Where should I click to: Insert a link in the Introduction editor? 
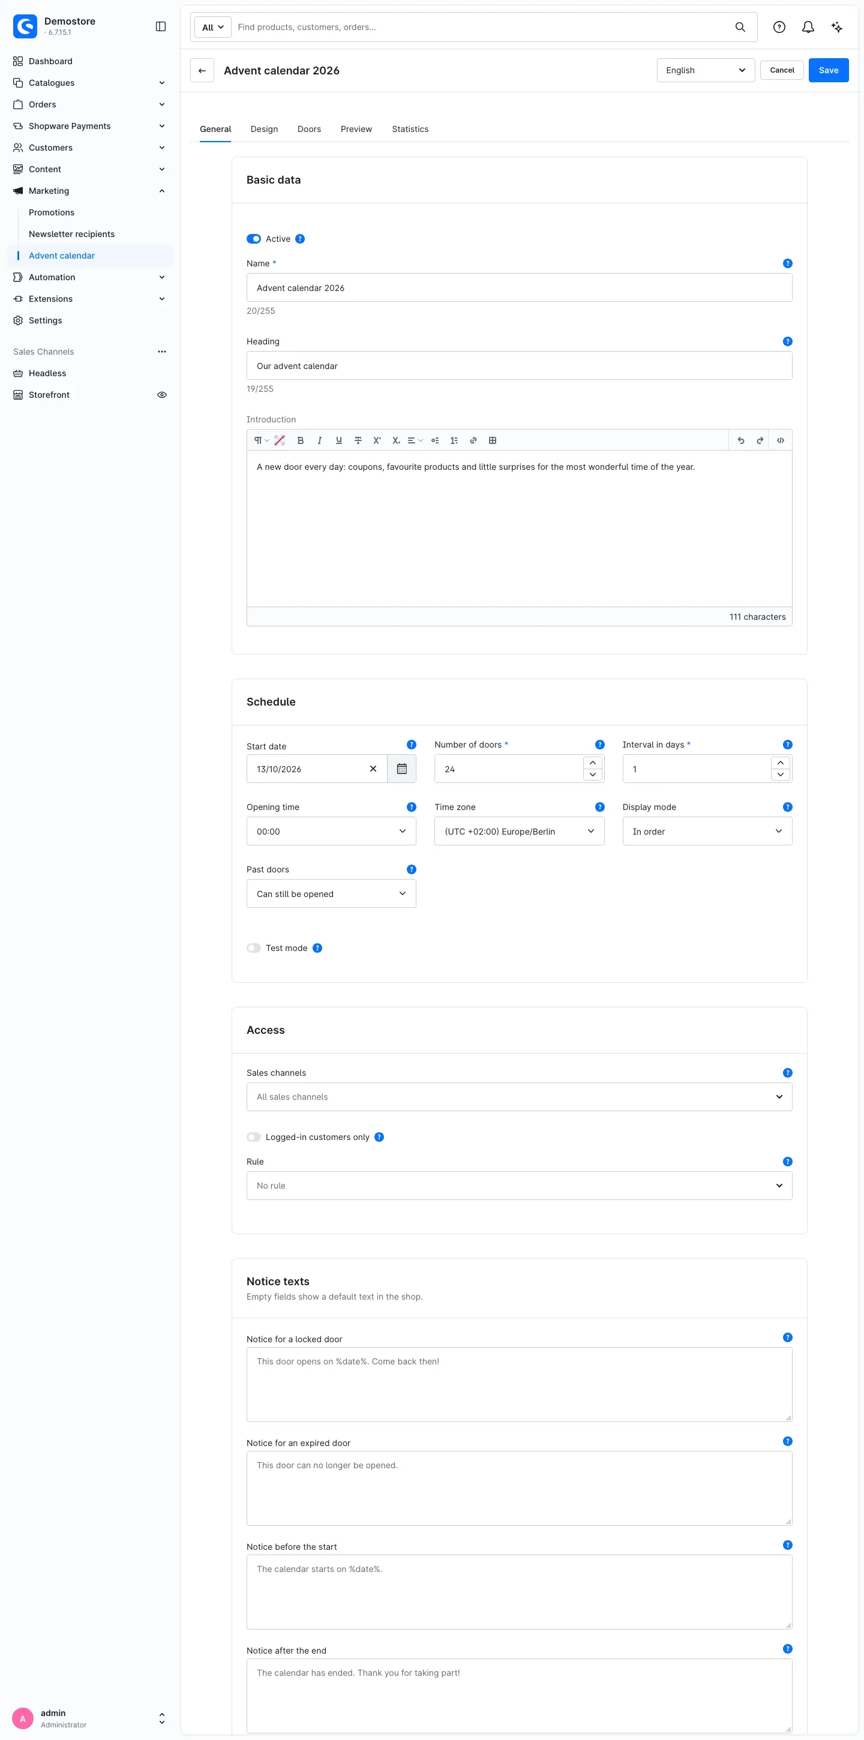[x=473, y=440]
